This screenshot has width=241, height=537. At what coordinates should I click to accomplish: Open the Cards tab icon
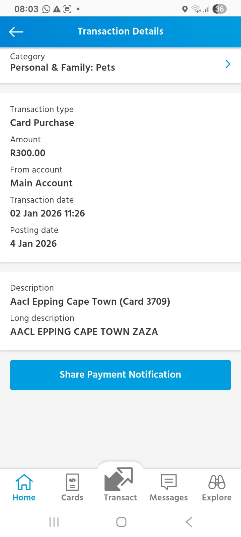pyautogui.click(x=72, y=482)
